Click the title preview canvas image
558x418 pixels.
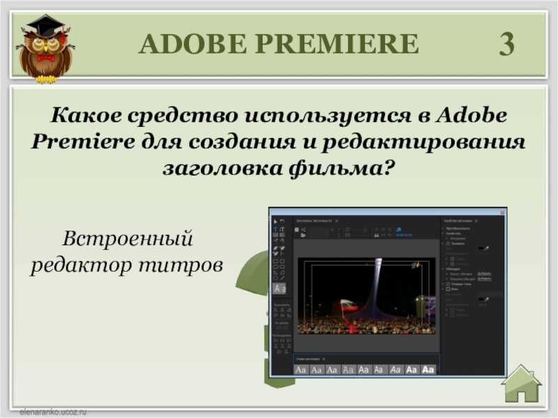click(367, 295)
